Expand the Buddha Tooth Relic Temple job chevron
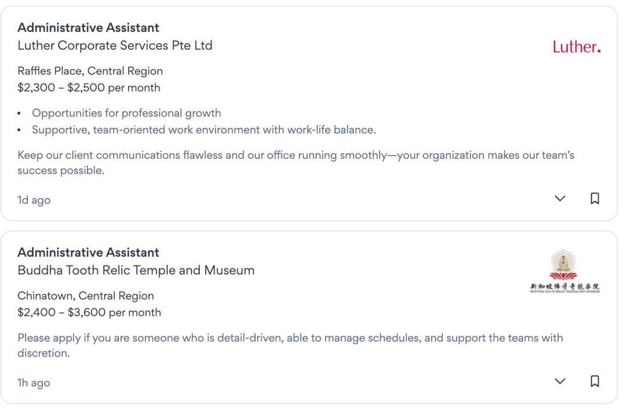The image size is (629, 409). 560,381
